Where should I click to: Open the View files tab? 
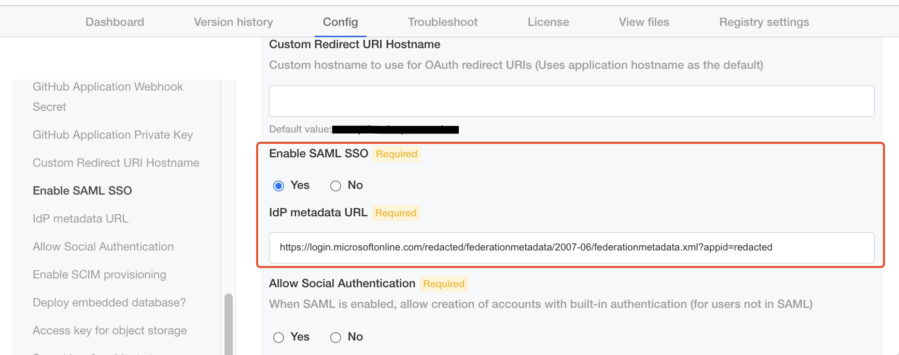[x=643, y=22]
